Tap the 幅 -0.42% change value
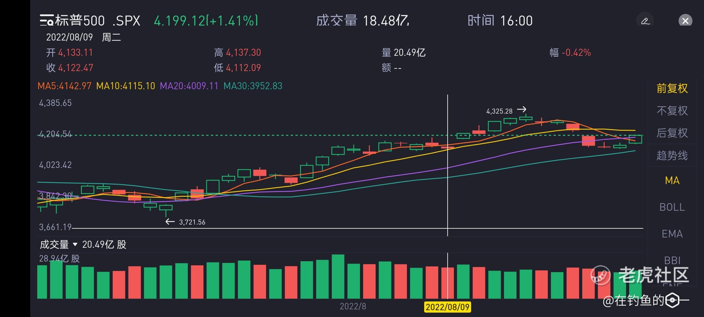Image resolution: width=704 pixels, height=317 pixels. (x=570, y=53)
